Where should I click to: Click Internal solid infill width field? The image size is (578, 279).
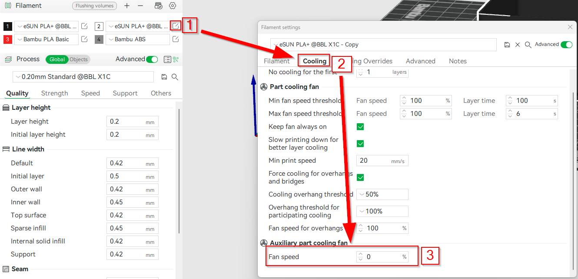point(133,241)
